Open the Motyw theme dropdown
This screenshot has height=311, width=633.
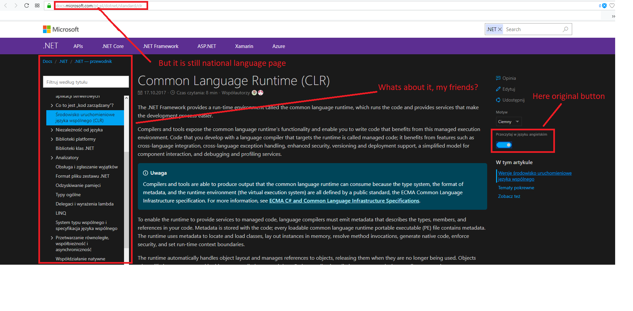tap(508, 121)
